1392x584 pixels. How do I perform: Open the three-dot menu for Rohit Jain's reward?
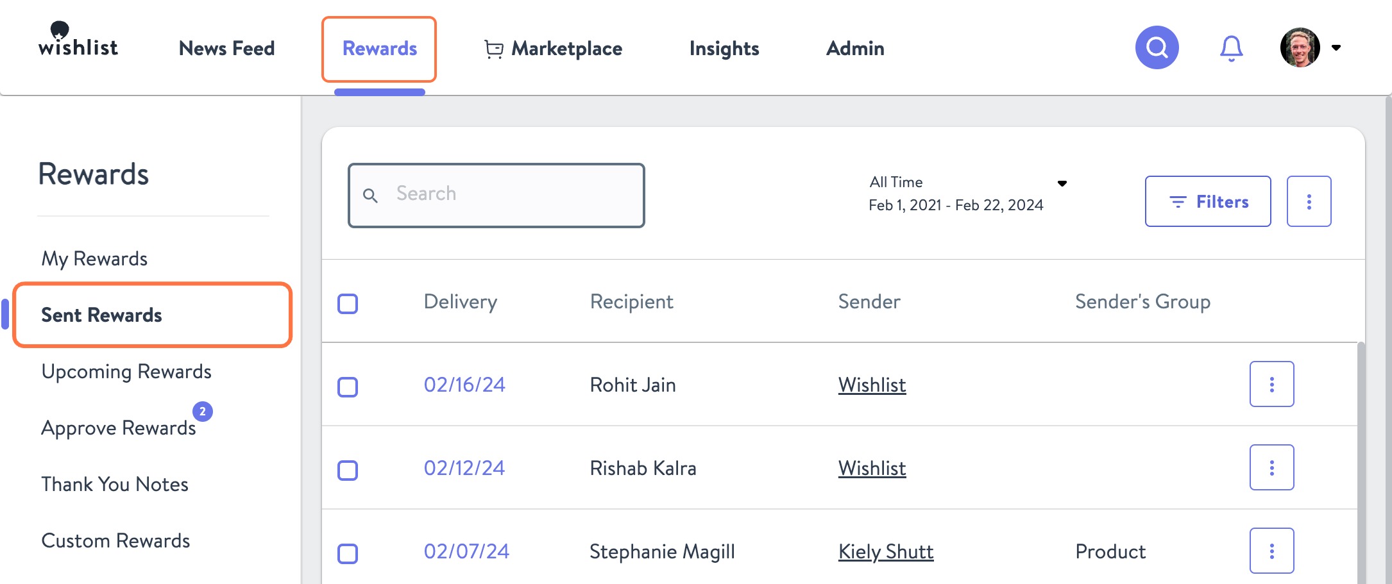1271,384
